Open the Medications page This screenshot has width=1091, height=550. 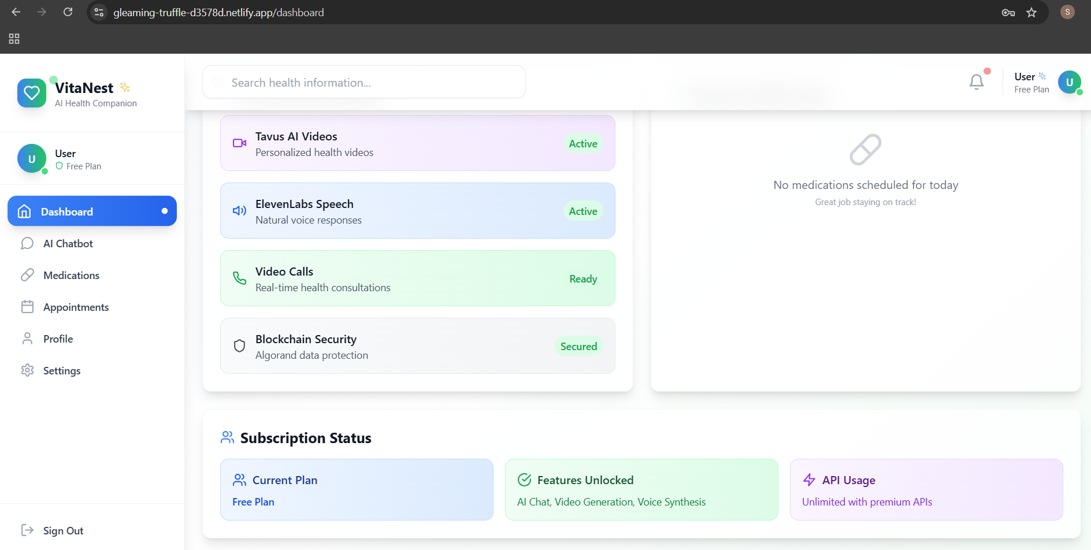tap(92, 276)
